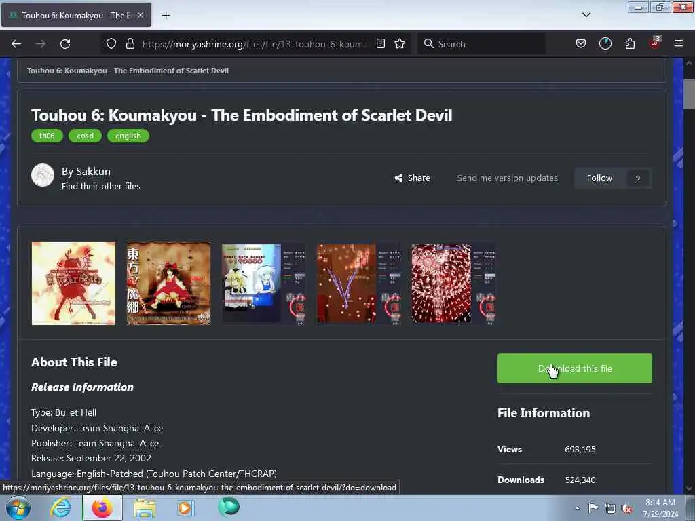This screenshot has height=521, width=695.
Task: Open Firefox hamburger application menu
Action: point(679,44)
